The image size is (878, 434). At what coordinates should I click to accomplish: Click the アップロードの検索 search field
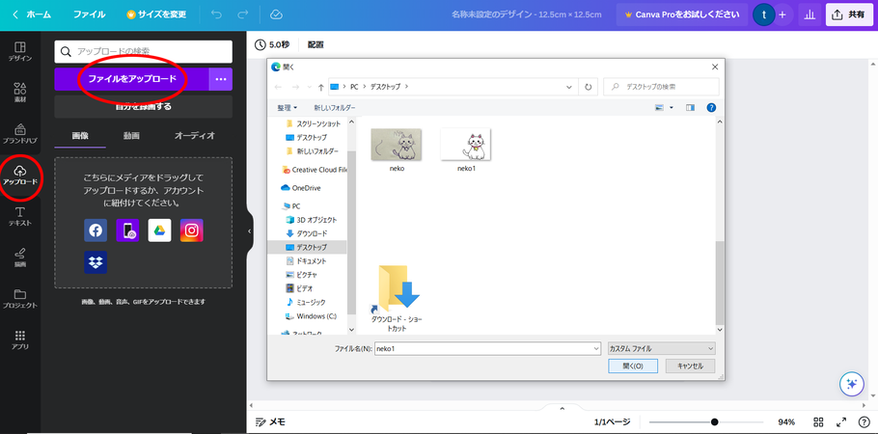(144, 51)
